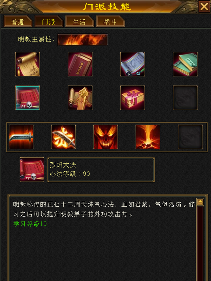211x281 pixels.
Task: Open the 门派 tab
Action: pyautogui.click(x=49, y=21)
